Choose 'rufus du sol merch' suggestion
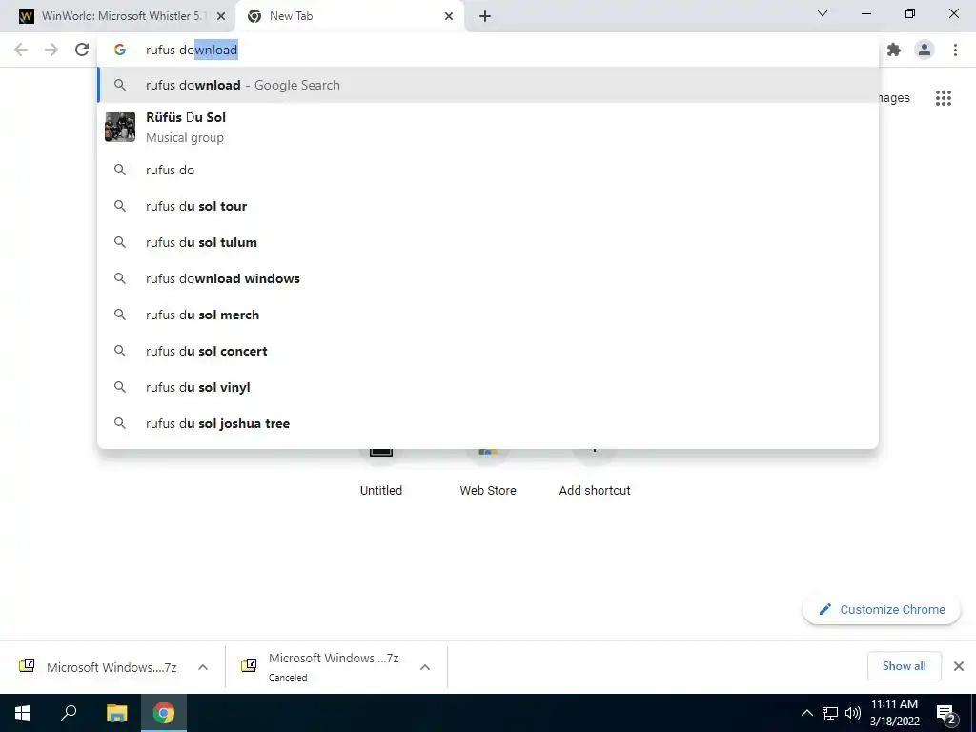 pyautogui.click(x=488, y=315)
